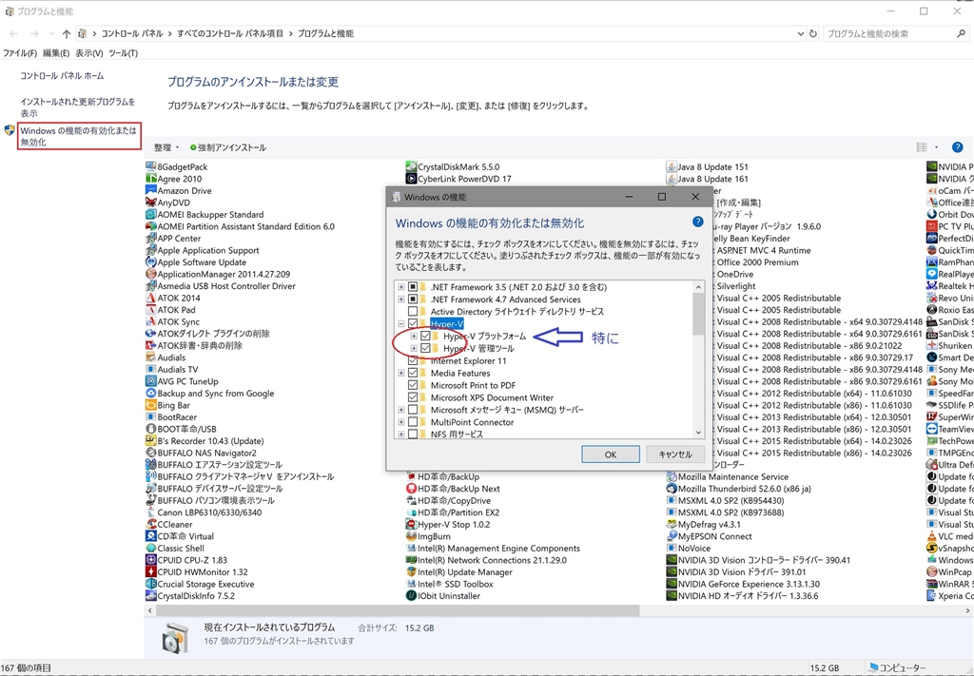The image size is (974, 676).
Task: Click 強制アンインストール in the toolbar
Action: point(228,147)
